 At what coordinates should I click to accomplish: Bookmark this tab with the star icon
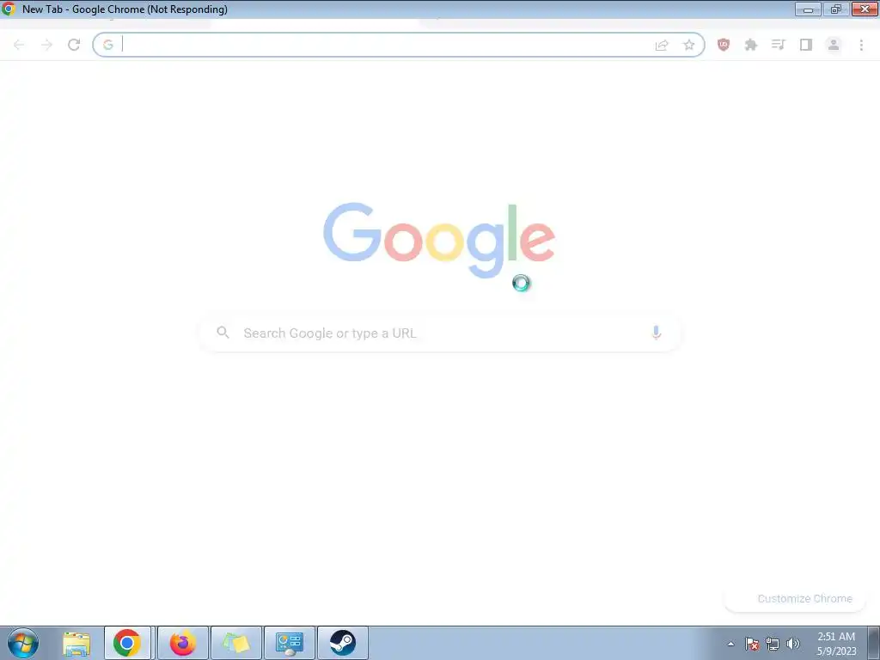click(688, 46)
